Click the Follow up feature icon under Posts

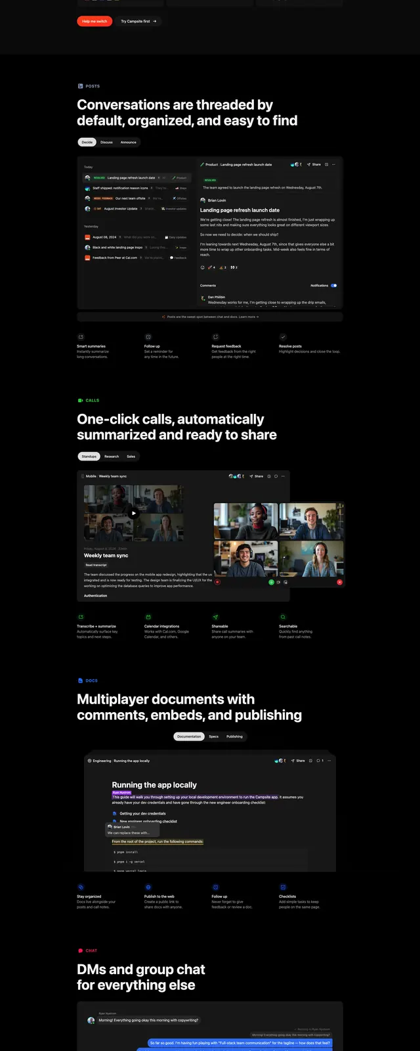(148, 337)
